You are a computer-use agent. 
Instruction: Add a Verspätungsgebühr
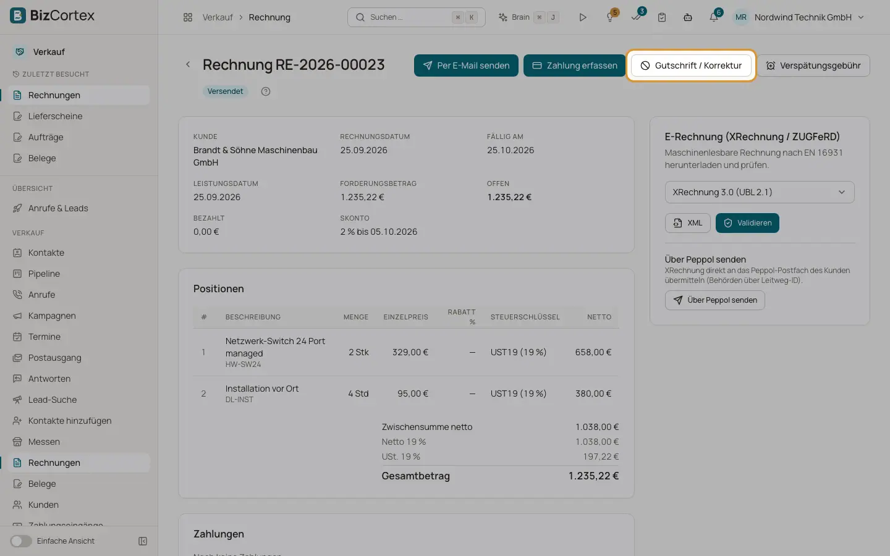point(813,65)
